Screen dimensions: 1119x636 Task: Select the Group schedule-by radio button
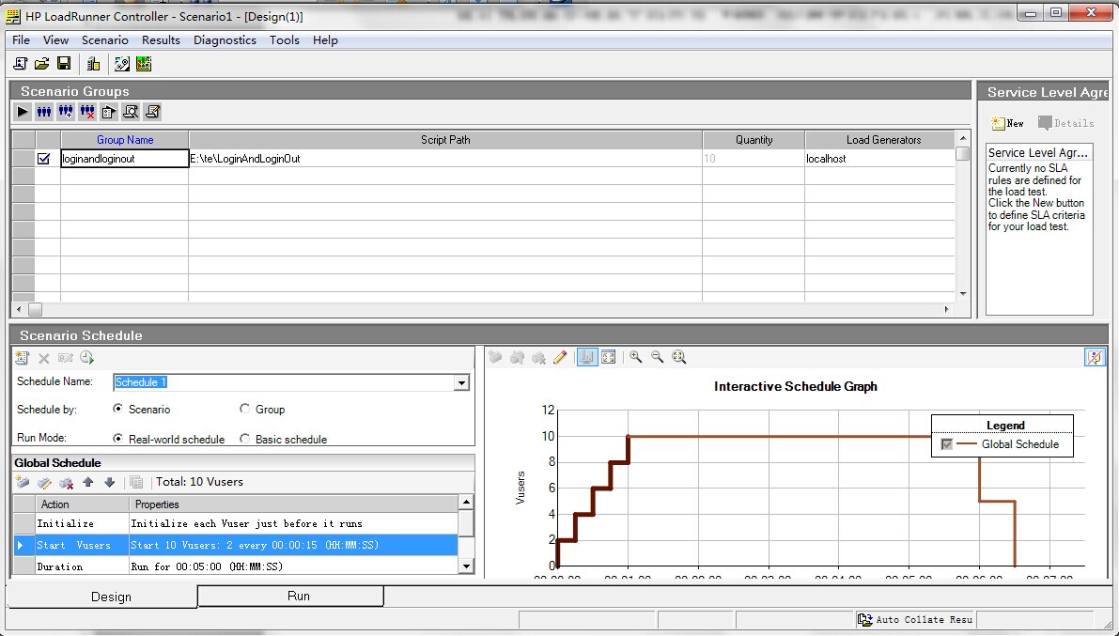pos(245,409)
